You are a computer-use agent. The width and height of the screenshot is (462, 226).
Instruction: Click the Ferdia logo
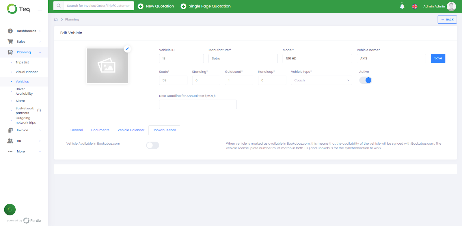click(32, 221)
